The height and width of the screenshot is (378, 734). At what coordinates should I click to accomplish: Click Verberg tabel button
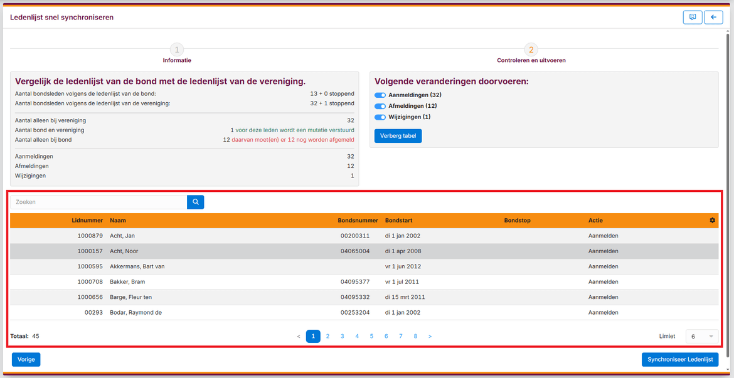tap(398, 136)
